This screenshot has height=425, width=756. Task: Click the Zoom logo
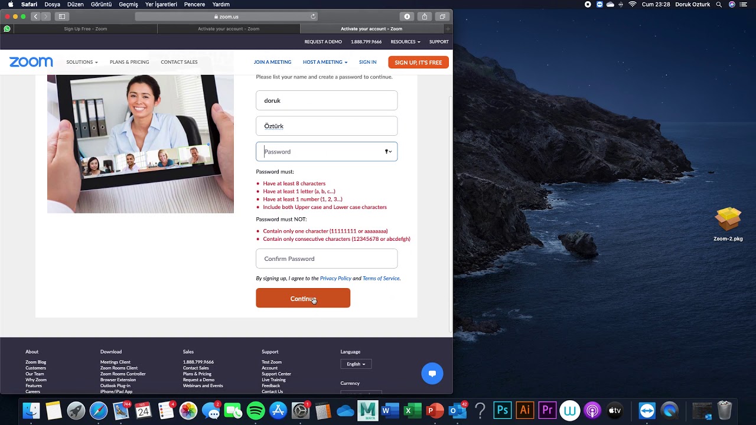coord(31,62)
